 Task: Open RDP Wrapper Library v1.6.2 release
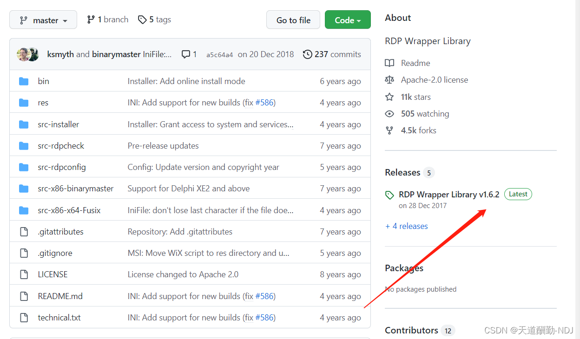point(449,195)
